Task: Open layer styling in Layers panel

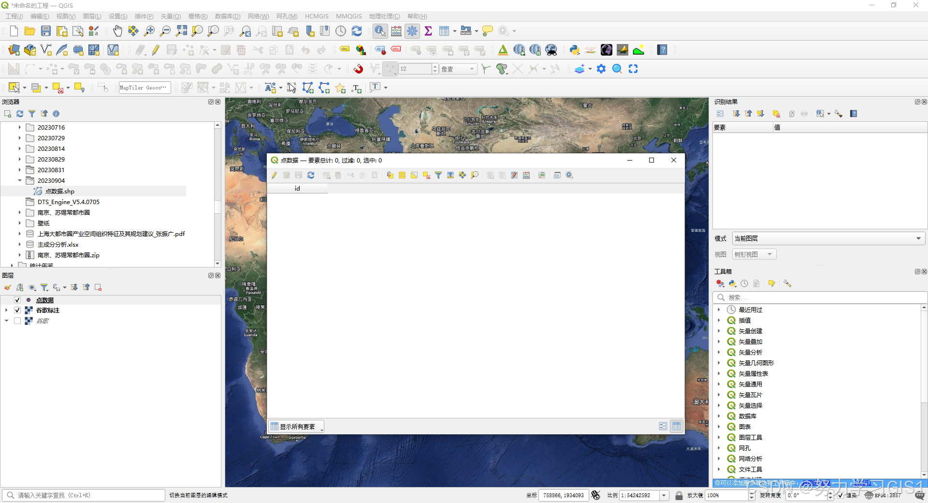Action: click(8, 287)
